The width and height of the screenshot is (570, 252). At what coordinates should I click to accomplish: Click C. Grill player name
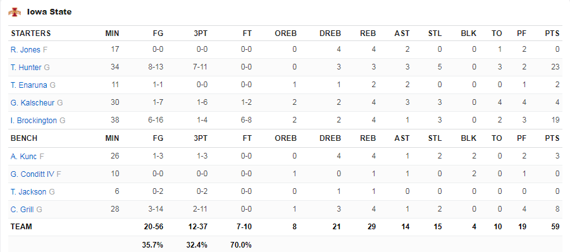point(23,210)
